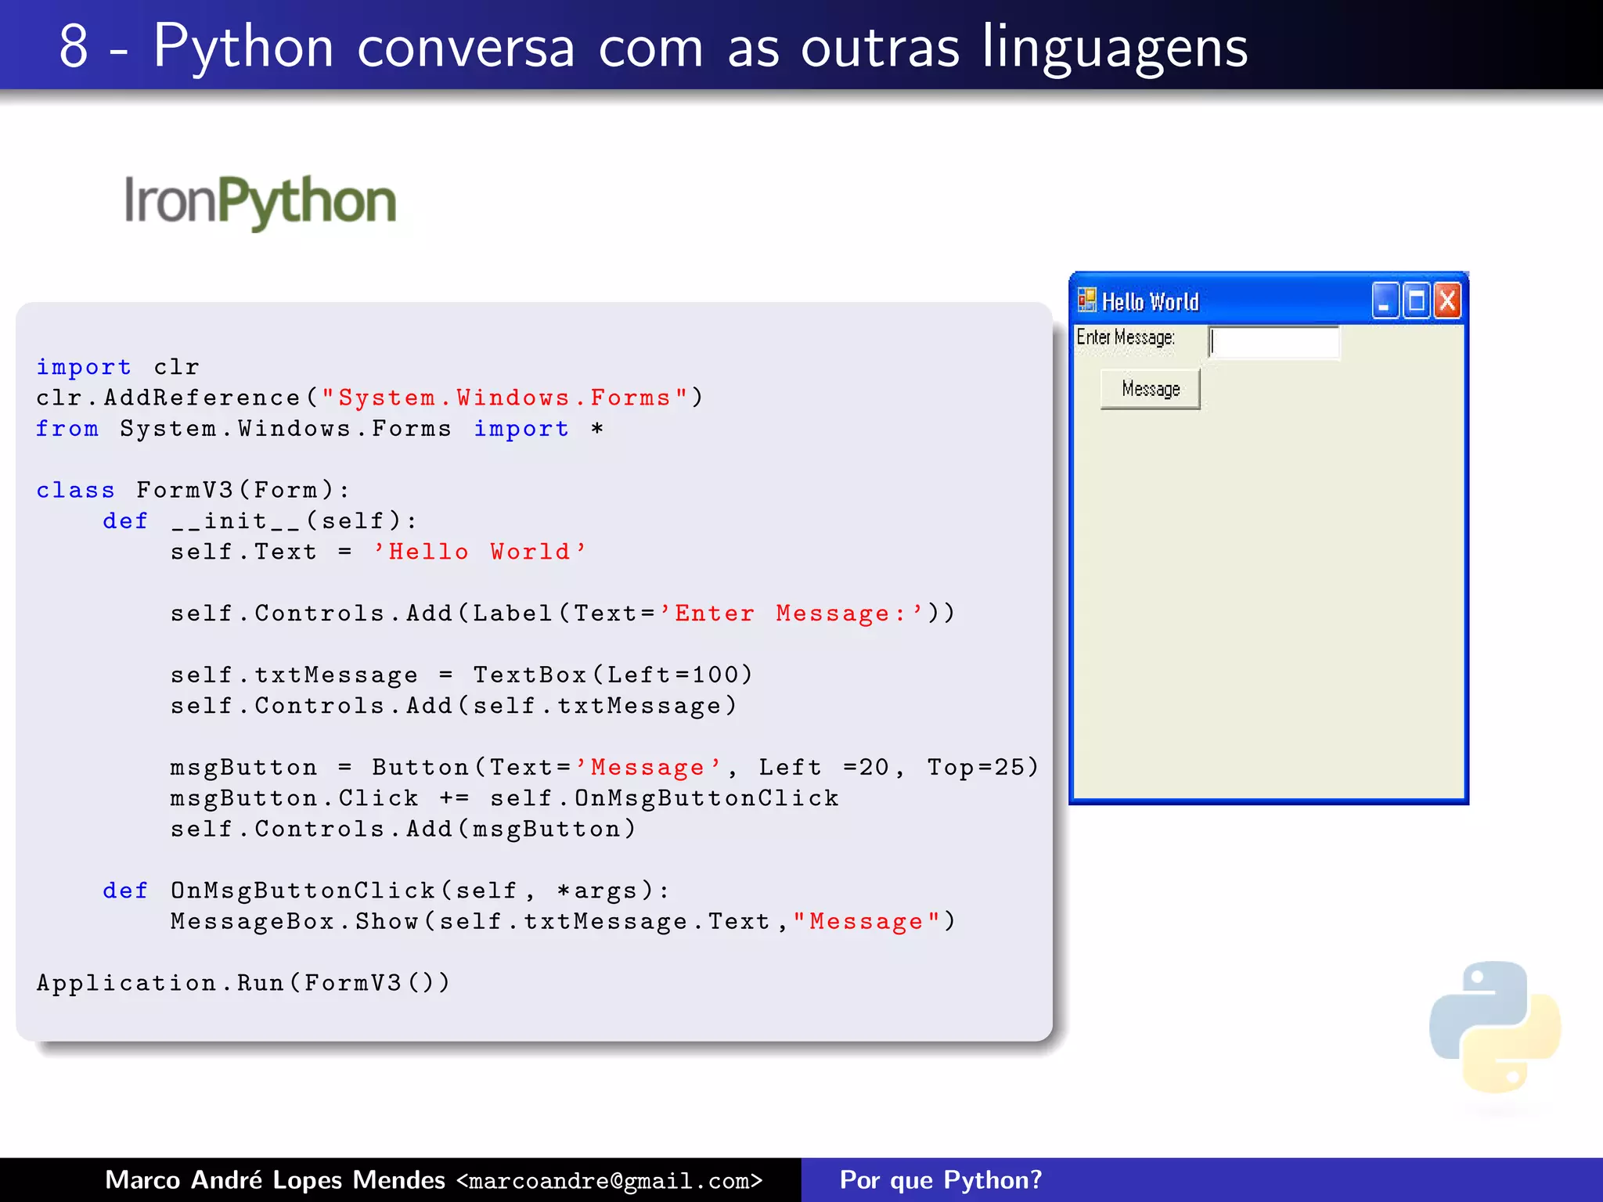The height and width of the screenshot is (1202, 1603).
Task: Click the 'import clr' code line
Action: pos(118,367)
